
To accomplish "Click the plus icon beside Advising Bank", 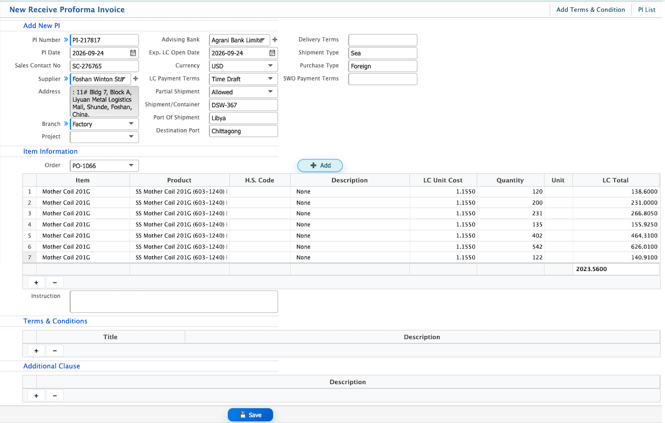I will point(274,40).
